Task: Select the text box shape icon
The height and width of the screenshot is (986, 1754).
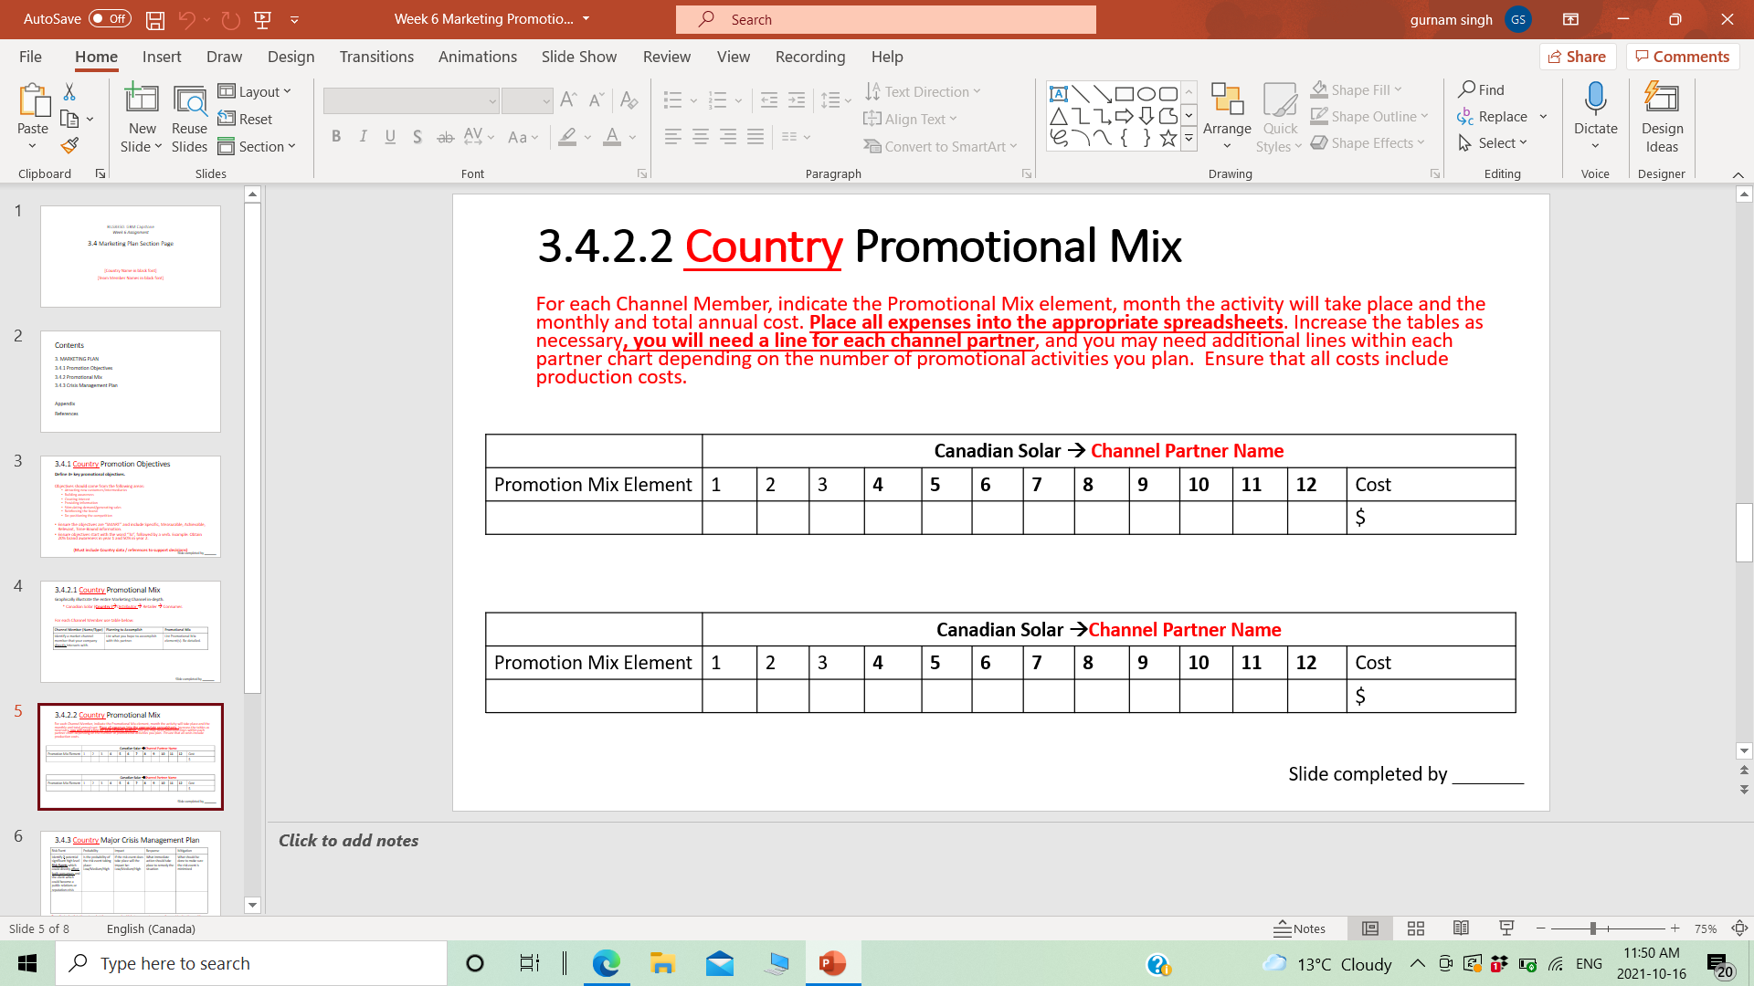Action: point(1059,93)
